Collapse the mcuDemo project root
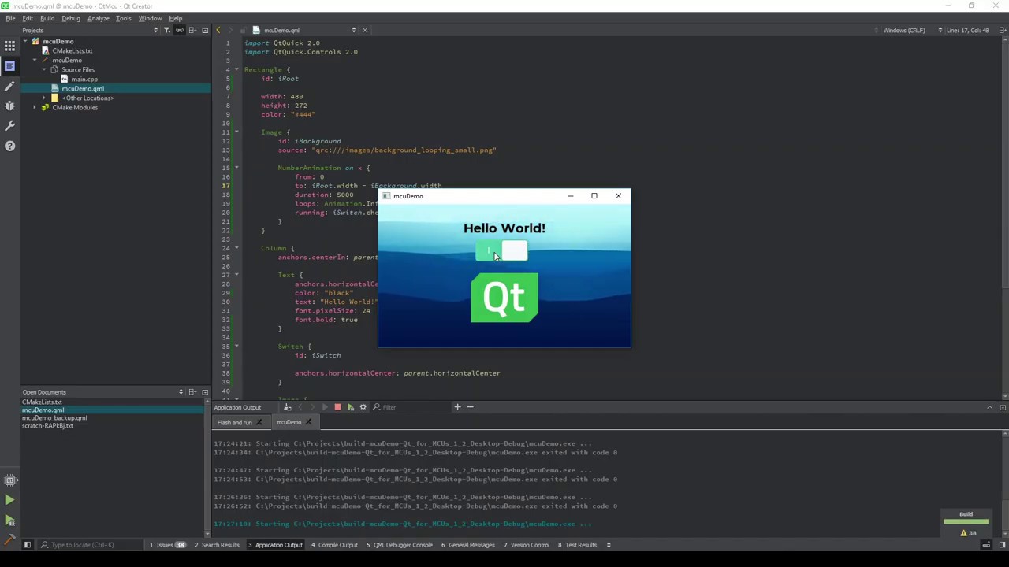 25,41
